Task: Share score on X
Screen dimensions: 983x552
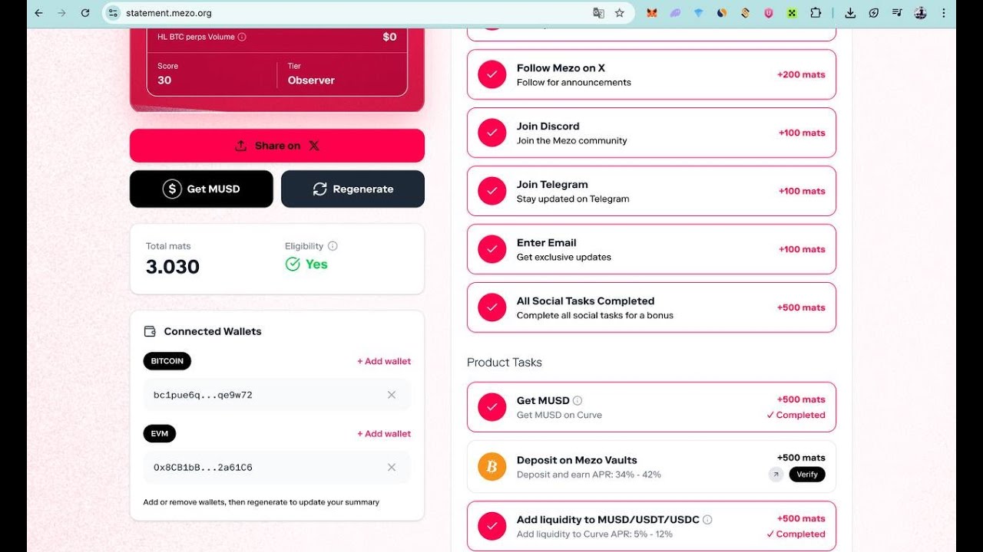Action: (x=277, y=146)
